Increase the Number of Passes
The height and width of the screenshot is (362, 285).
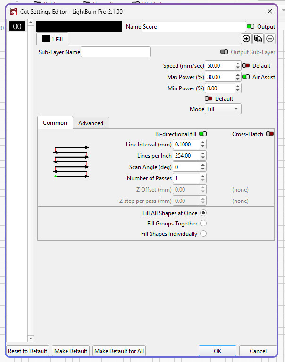pos(203,176)
